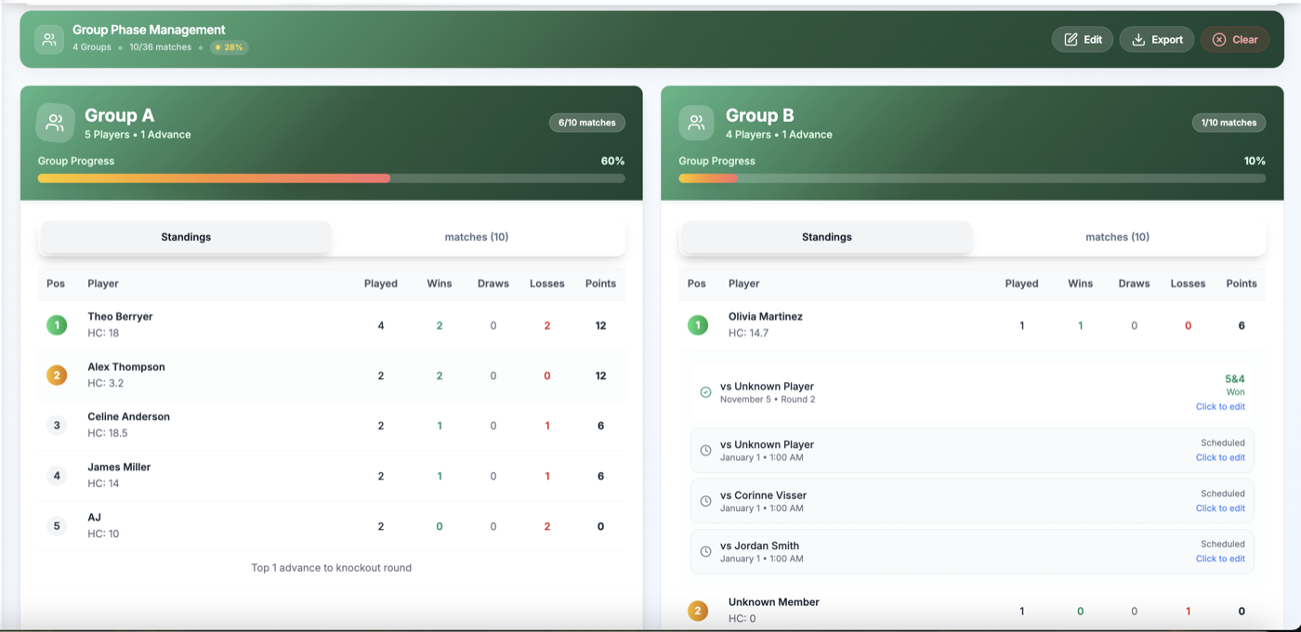Expand Alex Thompson standings row
This screenshot has width=1301, height=632.
(332, 375)
